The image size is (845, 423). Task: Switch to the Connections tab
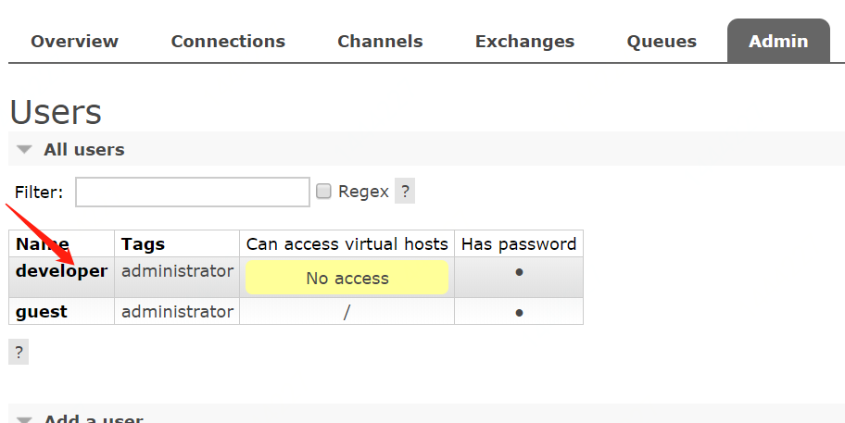228,42
